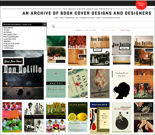Open the Modern Indian Literature cover

point(12,117)
